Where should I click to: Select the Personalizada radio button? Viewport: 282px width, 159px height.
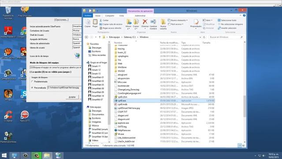32,87
